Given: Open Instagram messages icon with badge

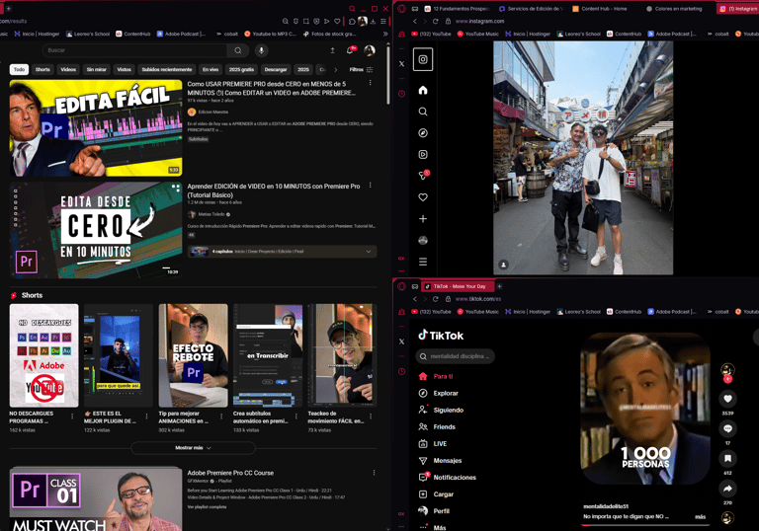Looking at the screenshot, I should click(423, 176).
